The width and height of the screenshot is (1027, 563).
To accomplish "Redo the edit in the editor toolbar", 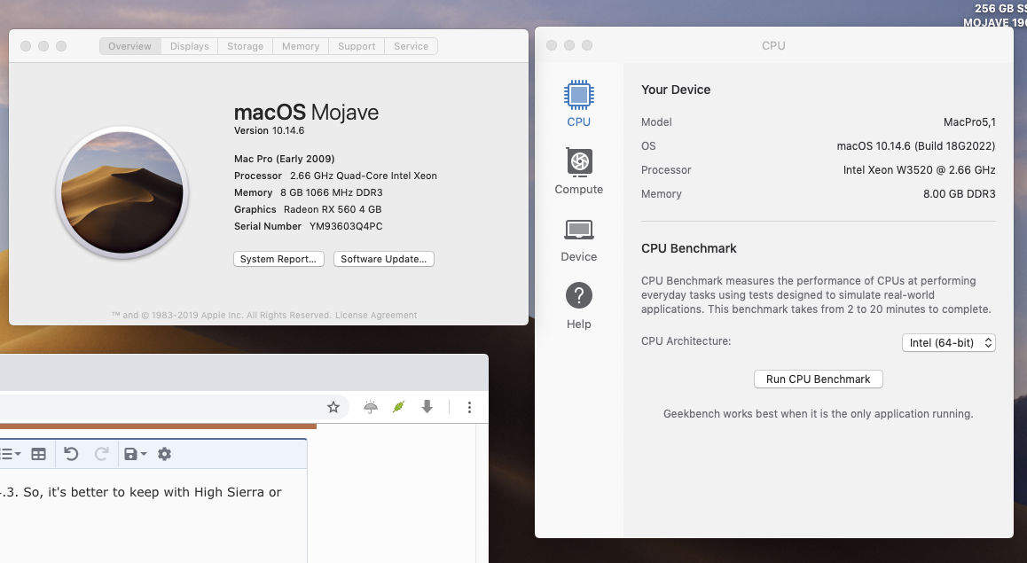I will pos(101,454).
